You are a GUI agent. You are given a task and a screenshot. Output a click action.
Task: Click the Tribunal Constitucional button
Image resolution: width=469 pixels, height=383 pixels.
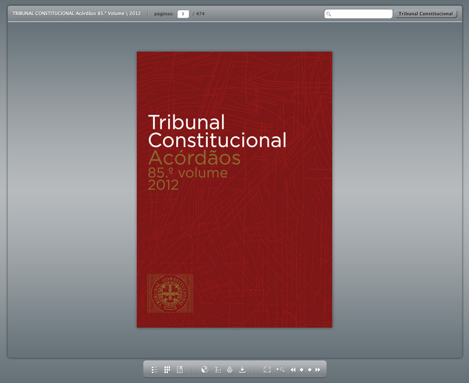(x=426, y=14)
